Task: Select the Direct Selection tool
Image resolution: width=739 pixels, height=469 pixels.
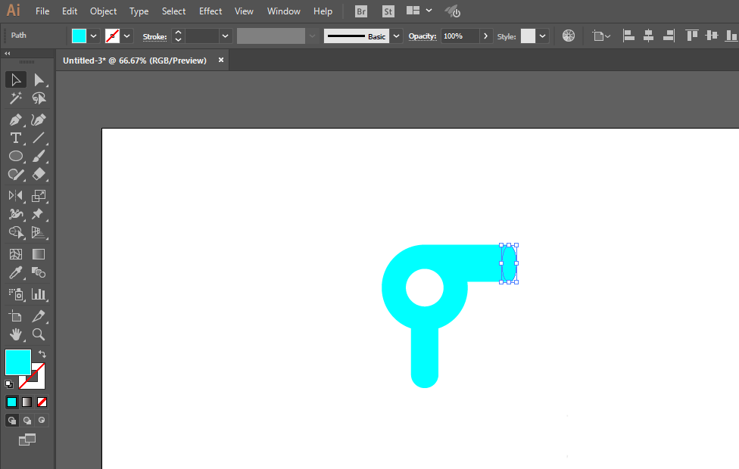Action: (x=39, y=80)
